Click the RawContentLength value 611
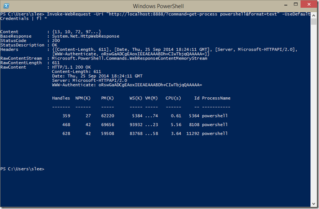Screen dimensions: 319x209 56,63
